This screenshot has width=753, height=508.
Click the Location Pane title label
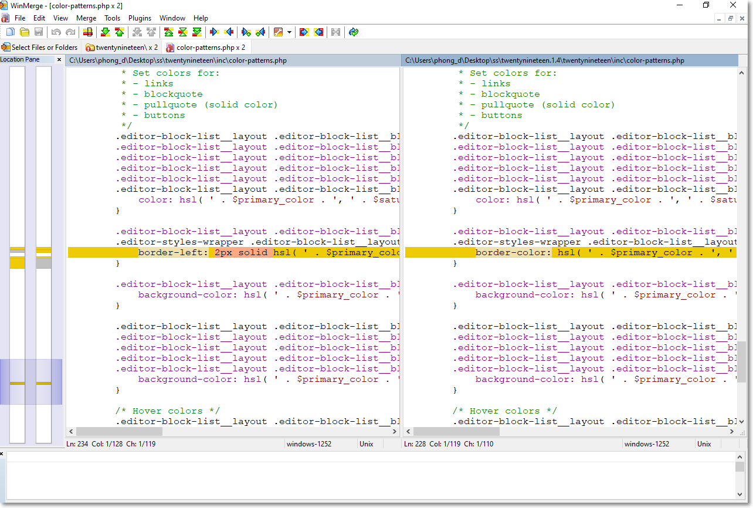pos(20,59)
